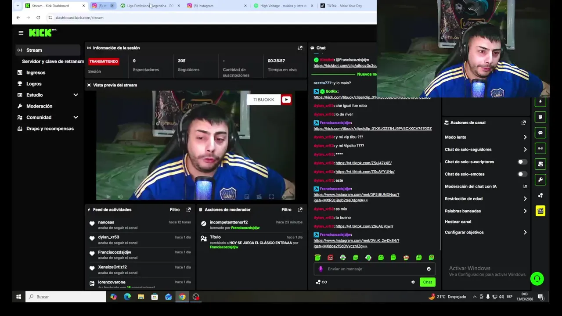
Task: Click the browser address bar
Action: (211, 18)
